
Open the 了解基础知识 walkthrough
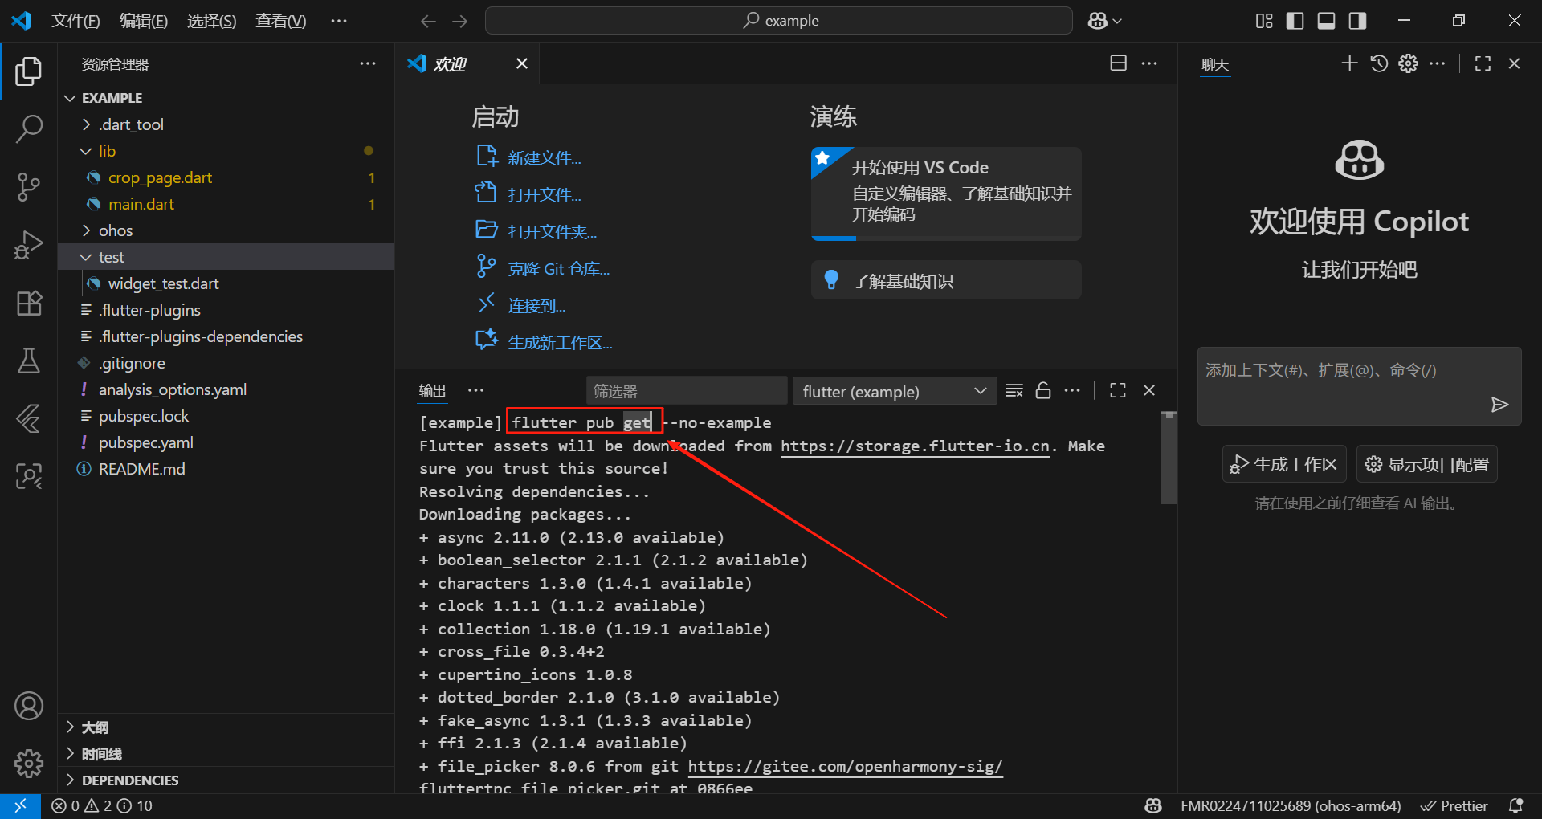pyautogui.click(x=946, y=280)
